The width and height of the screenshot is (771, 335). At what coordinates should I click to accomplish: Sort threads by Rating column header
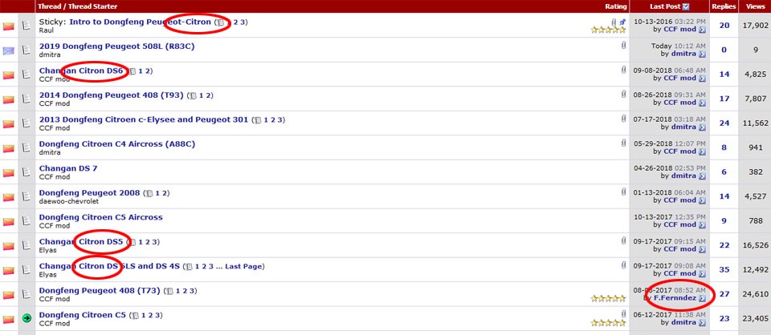[616, 6]
